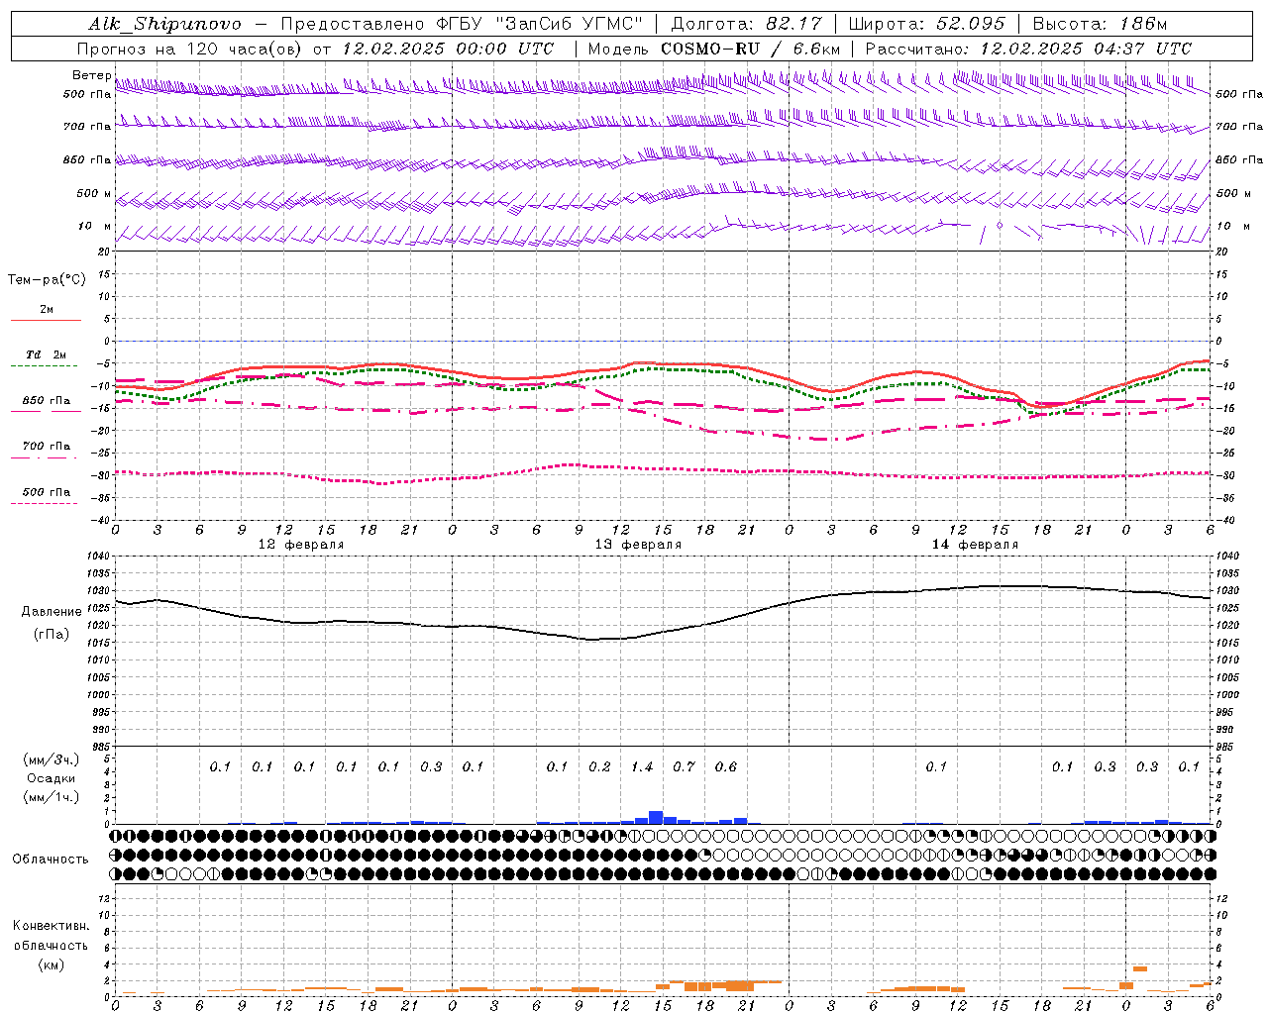Click the "10 м" wind level label on left

pyautogui.click(x=94, y=226)
